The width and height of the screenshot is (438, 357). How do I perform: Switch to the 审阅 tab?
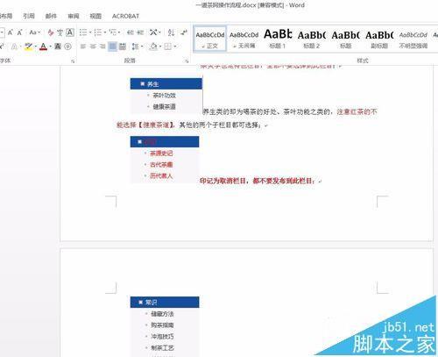[x=74, y=16]
